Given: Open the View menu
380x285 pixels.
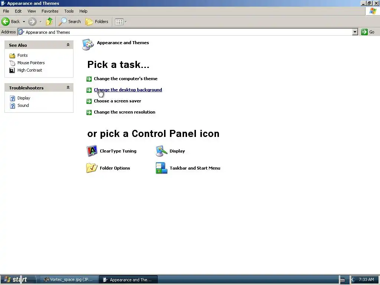Looking at the screenshot, I should [x=32, y=11].
